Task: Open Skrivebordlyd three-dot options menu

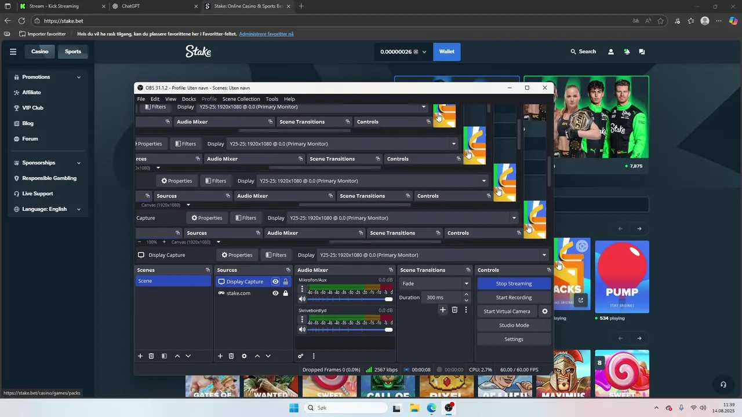Action: [302, 320]
